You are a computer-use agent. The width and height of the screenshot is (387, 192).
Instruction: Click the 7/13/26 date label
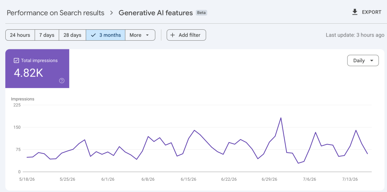[x=350, y=179]
